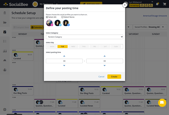
Task: Open Tuesday 11:40 Quotes, Question slot
Action: 45,103
